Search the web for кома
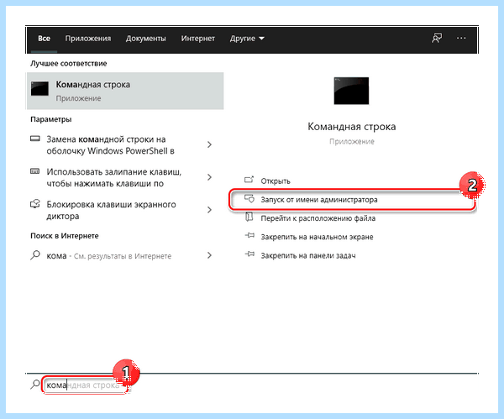504x419 pixels. 108,256
